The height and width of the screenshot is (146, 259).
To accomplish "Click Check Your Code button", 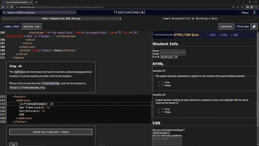I will [x=51, y=132].
